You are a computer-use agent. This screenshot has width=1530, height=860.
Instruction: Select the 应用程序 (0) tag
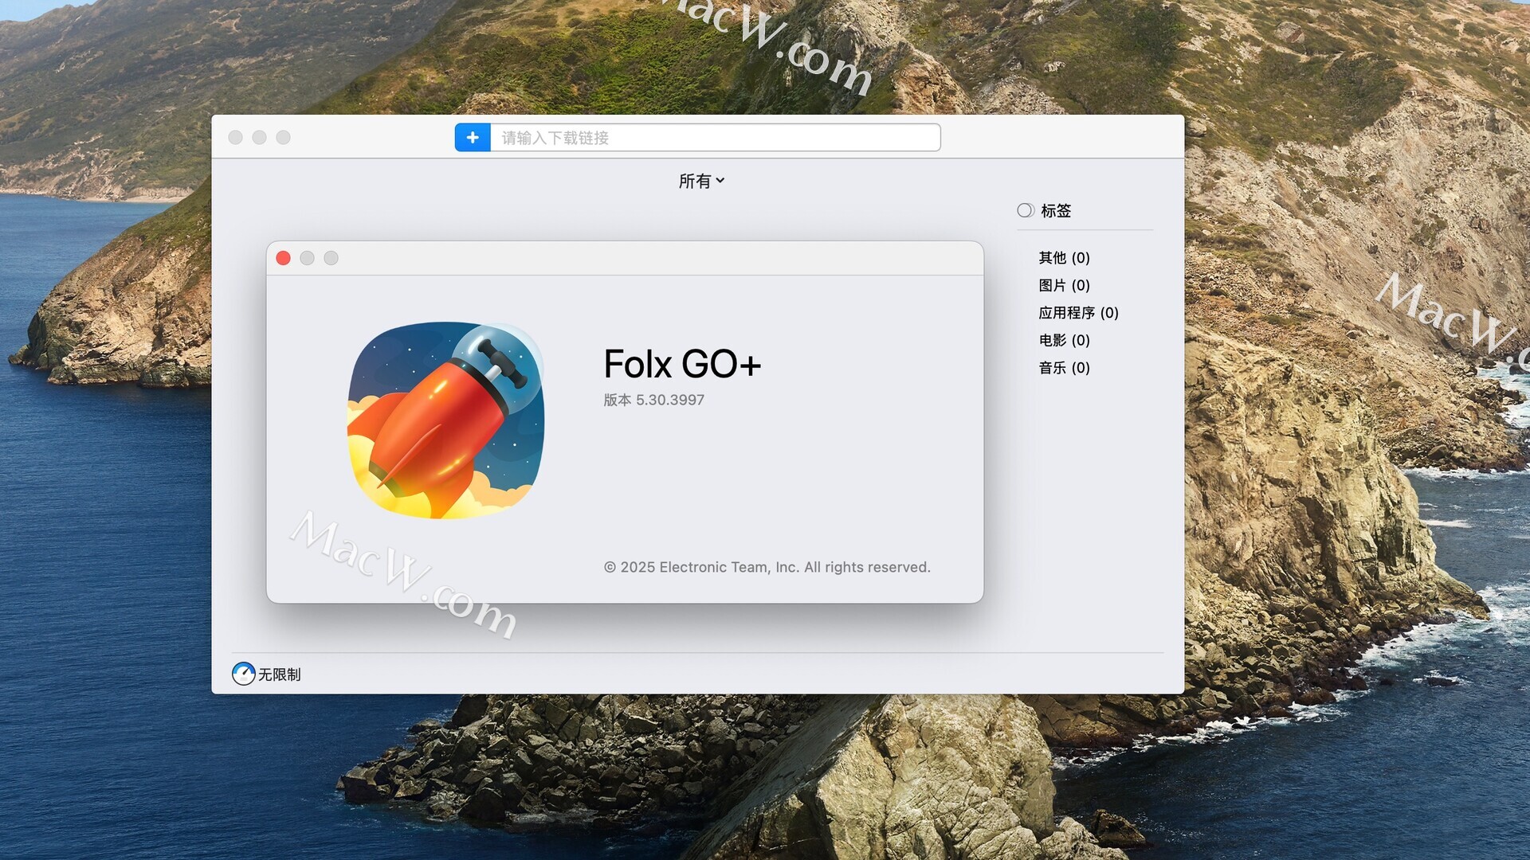point(1078,312)
